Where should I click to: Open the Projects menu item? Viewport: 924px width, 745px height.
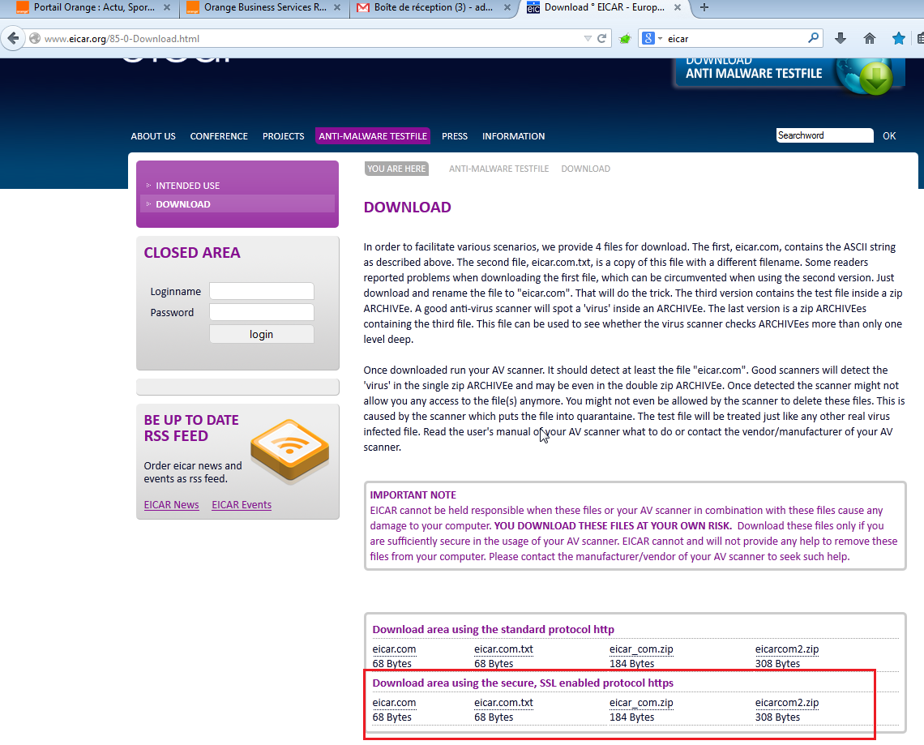click(x=284, y=136)
